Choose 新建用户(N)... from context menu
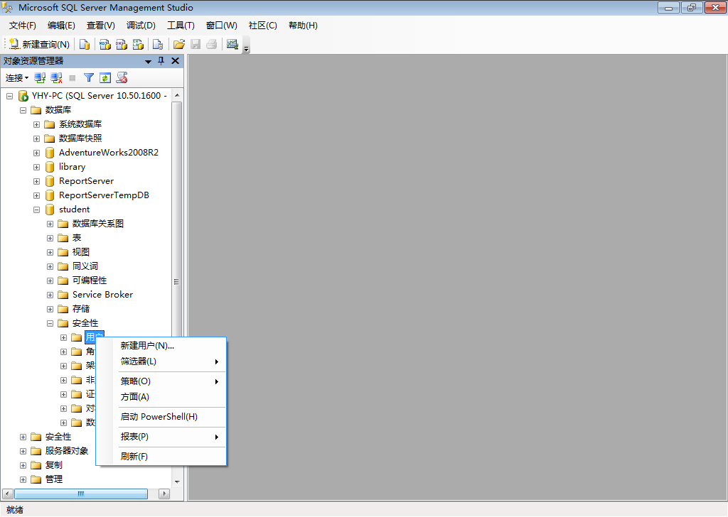Image resolution: width=728 pixels, height=517 pixels. click(x=161, y=346)
